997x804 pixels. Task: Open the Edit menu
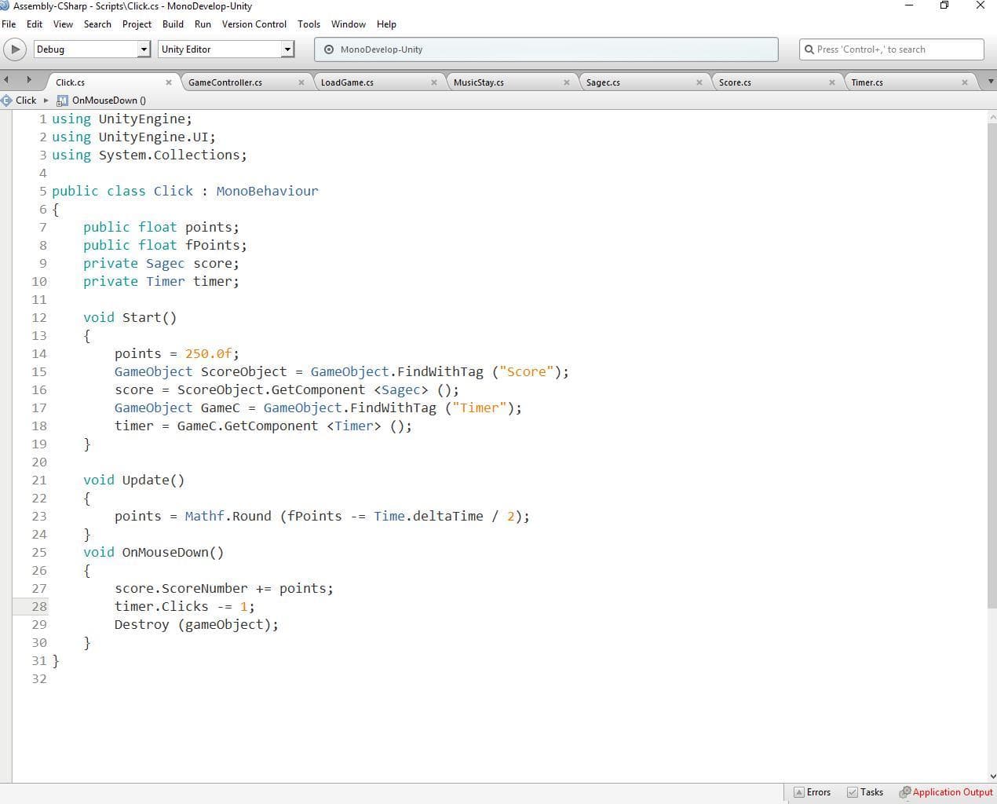pos(35,24)
